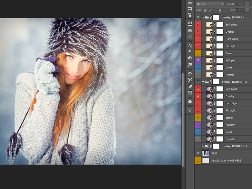The width and height of the screenshot is (252, 189).
Task: Open the Navigator wheel panel icon
Action: (190, 111)
